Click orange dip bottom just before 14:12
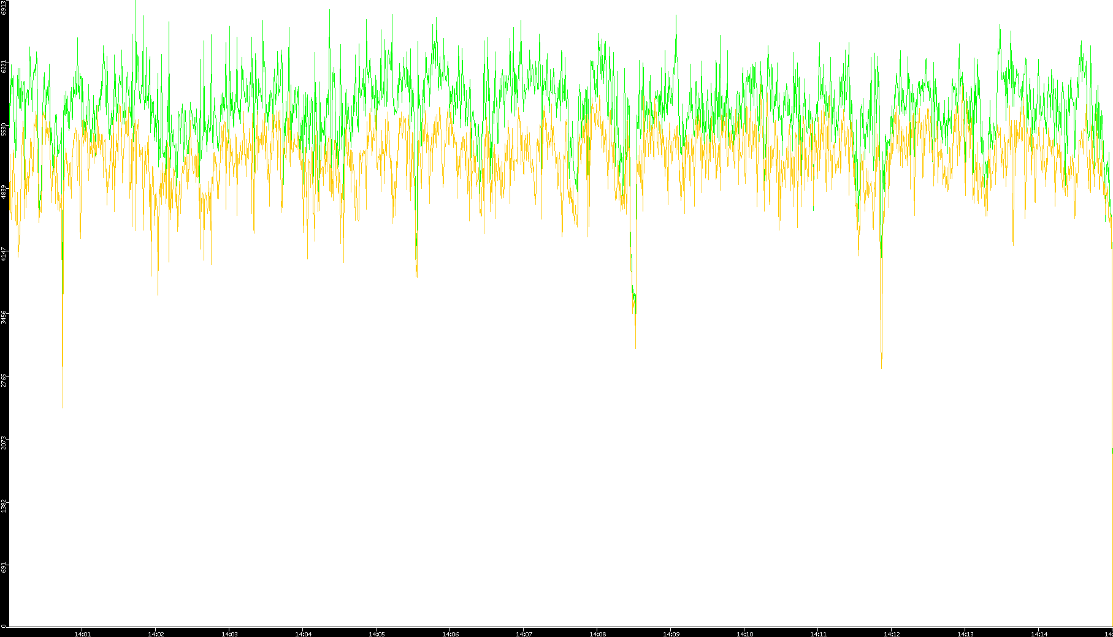The width and height of the screenshot is (1113, 637). (882, 367)
